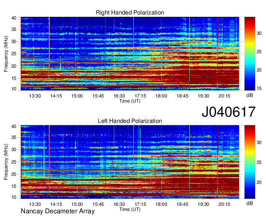Click the 10 MHz label on bottom plot
The width and height of the screenshot is (266, 216).
click(14, 197)
